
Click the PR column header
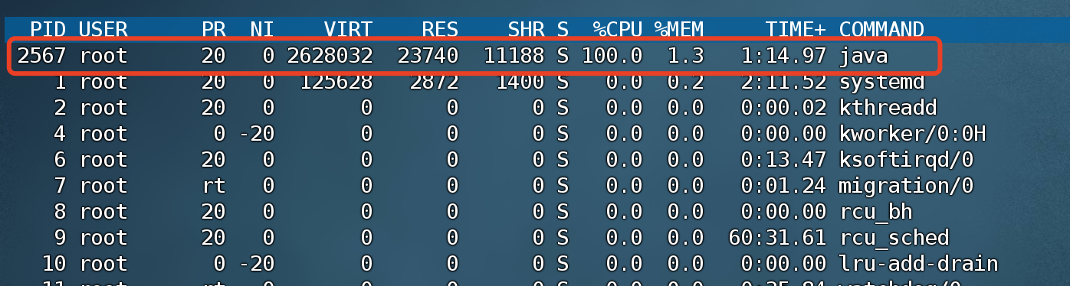214,30
